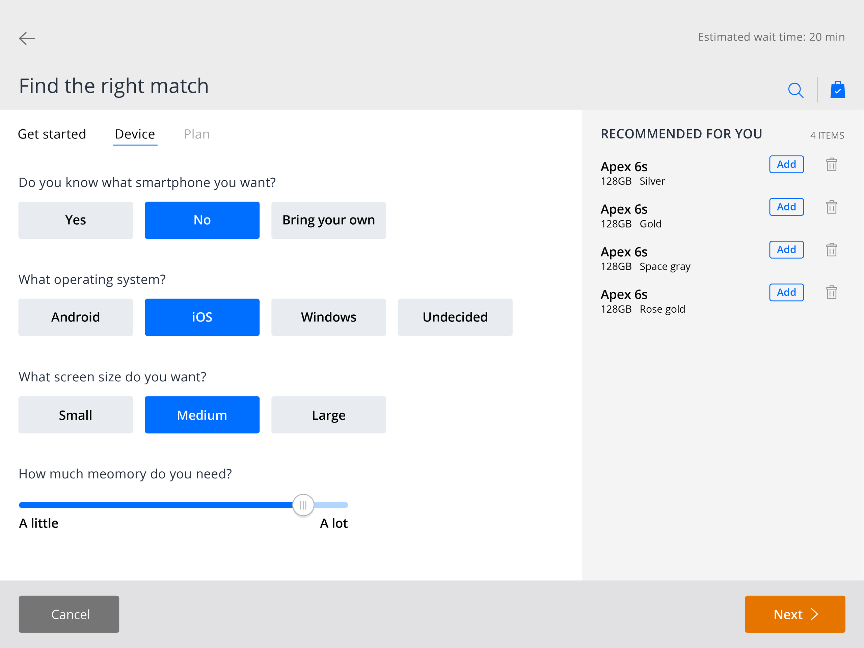Viewport: 864px width, 648px height.
Task: Select the Small screen size option
Action: click(76, 415)
